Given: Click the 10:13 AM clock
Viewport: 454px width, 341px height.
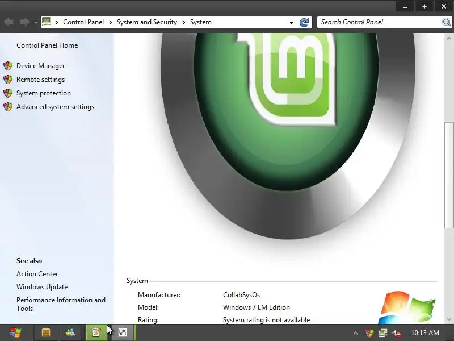Looking at the screenshot, I should click(x=425, y=333).
